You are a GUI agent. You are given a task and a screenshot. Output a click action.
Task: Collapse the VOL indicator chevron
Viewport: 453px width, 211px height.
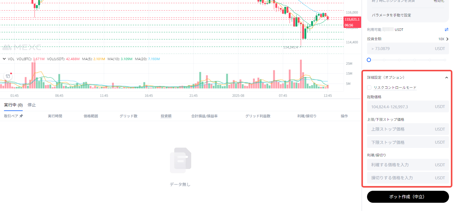pos(4,59)
